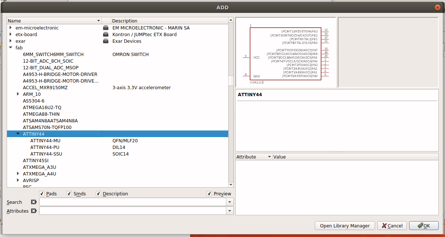Open the Name column sort dropdown
Viewport: 445px width, 237px height.
coord(98,21)
